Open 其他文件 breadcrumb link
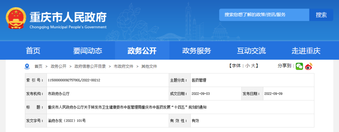Image resolution: width=339 pixels, height=132 pixels. click(x=149, y=66)
